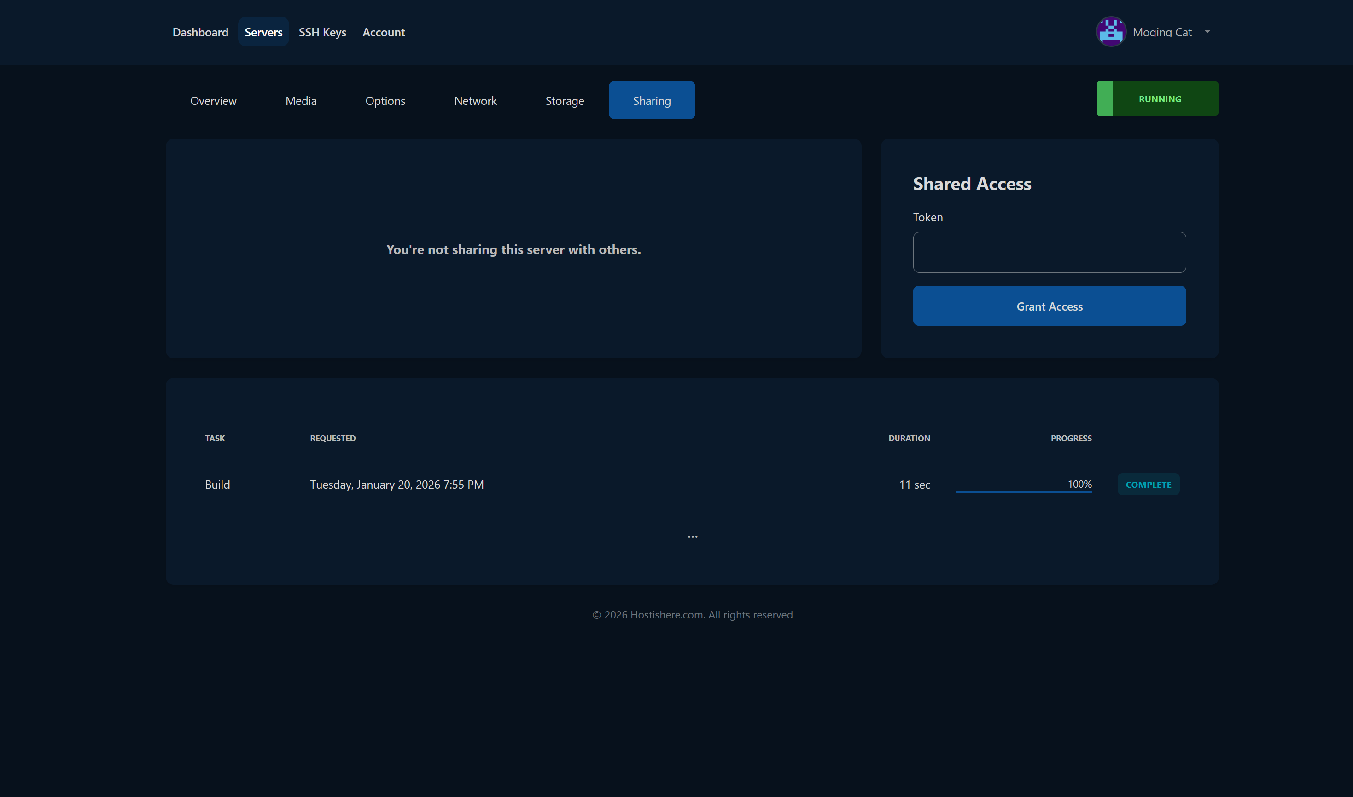Open the Storage tab
Viewport: 1353px width, 797px height.
tap(564, 100)
